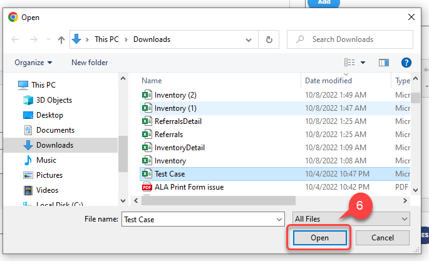The image size is (429, 261).
Task: Click the navigation pane scroll-up arrow
Action: [123, 79]
